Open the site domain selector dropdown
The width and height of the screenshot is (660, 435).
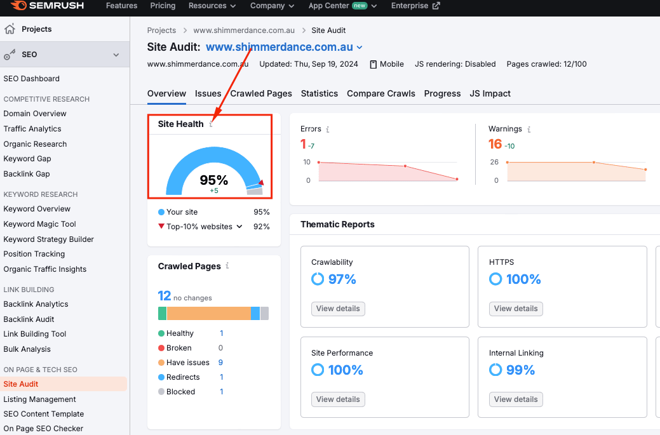point(360,48)
